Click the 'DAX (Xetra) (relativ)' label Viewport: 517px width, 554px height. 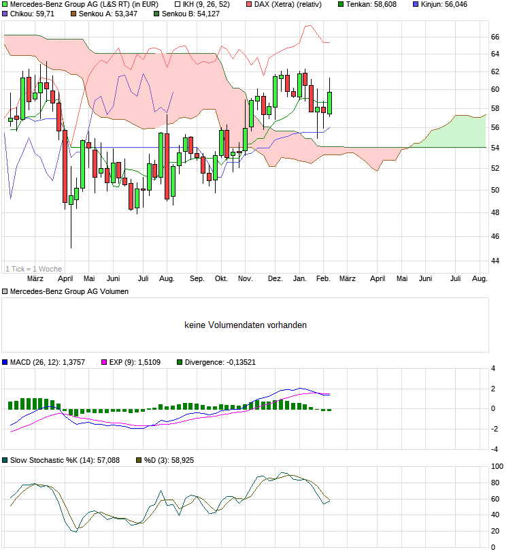[x=288, y=5]
